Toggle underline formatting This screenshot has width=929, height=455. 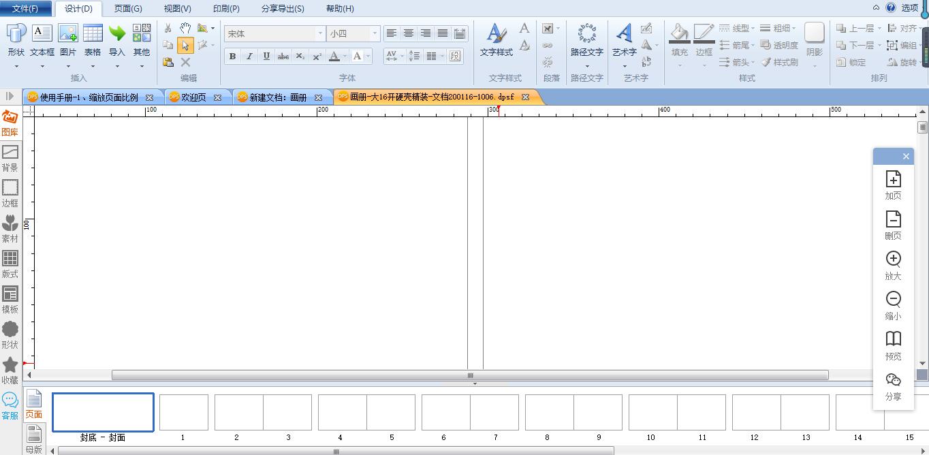[266, 57]
